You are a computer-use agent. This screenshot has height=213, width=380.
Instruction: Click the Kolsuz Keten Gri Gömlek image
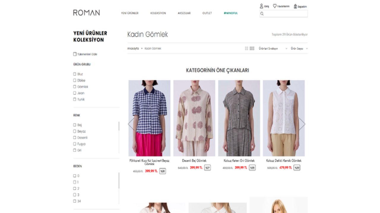point(239,118)
